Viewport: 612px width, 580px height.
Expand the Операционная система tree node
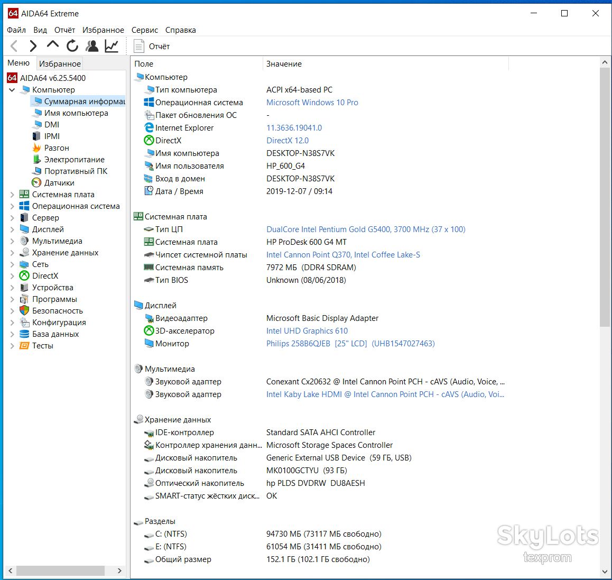12,206
